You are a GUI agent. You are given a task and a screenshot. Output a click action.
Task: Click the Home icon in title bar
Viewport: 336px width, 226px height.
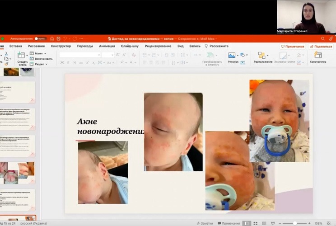[52, 39]
